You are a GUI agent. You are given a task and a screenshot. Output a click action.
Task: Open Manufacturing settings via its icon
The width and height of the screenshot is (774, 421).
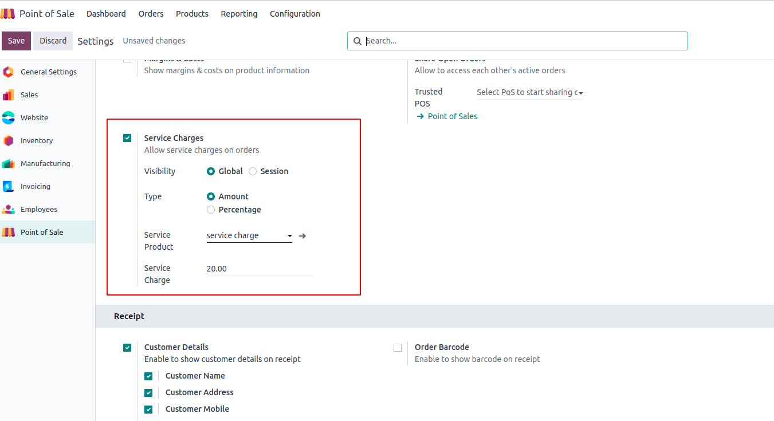tap(8, 164)
